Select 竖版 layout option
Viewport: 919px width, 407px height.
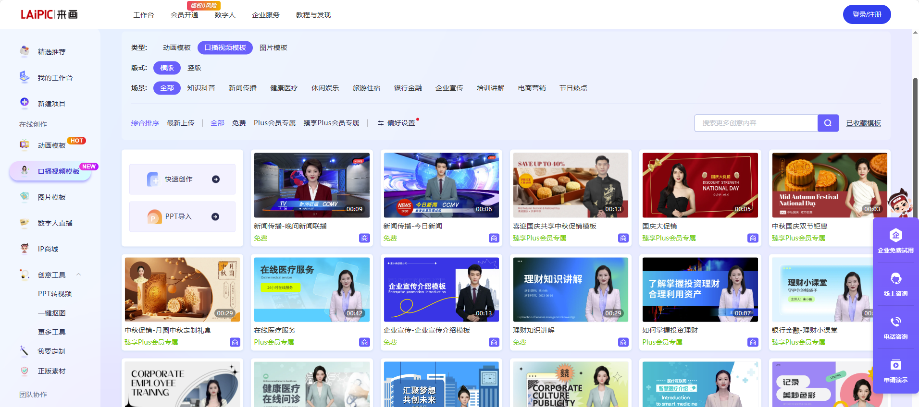click(194, 68)
